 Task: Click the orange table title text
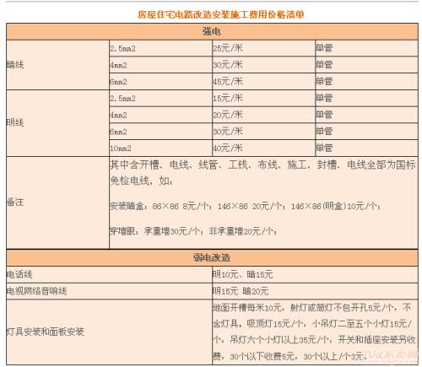pos(221,14)
